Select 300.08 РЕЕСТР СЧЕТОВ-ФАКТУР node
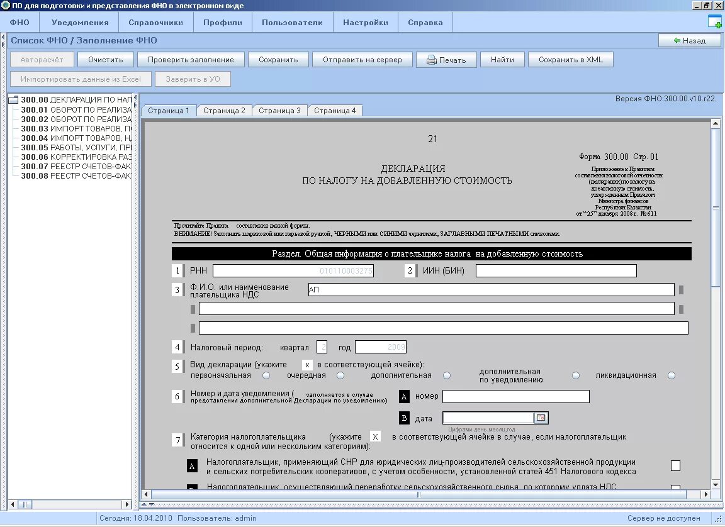 click(x=76, y=176)
